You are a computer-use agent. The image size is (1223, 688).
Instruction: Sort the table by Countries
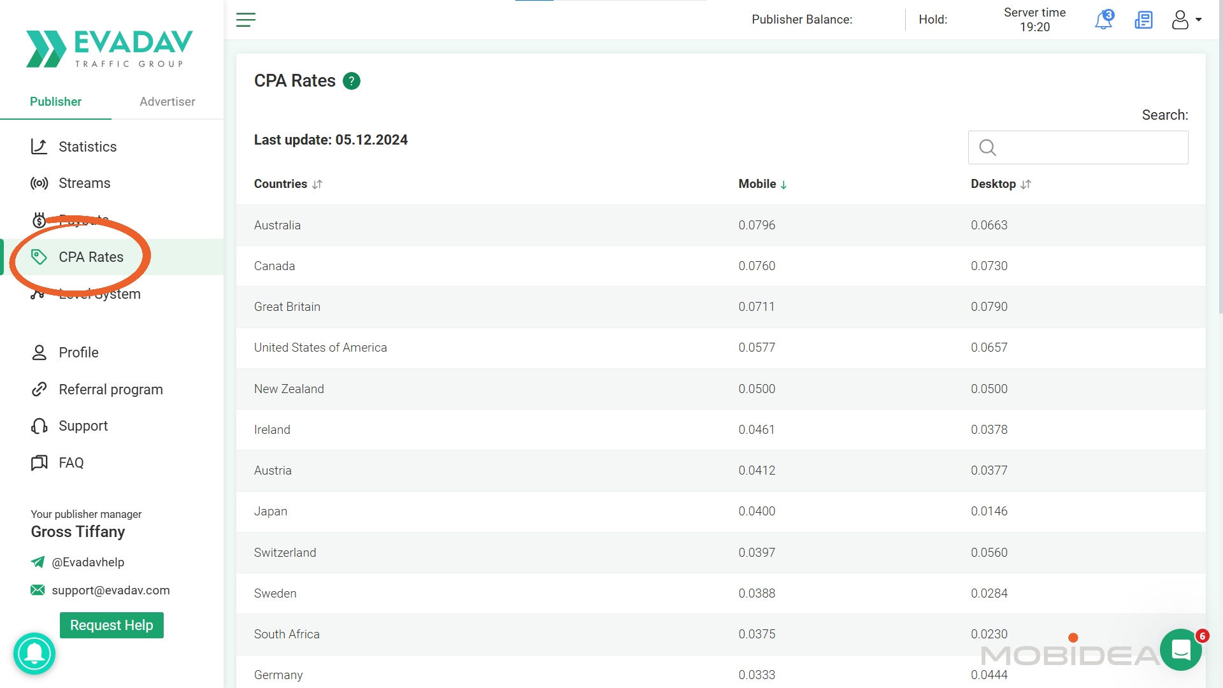tap(288, 184)
